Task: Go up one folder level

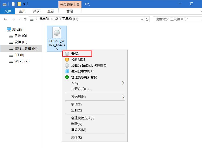Action: coord(25,19)
